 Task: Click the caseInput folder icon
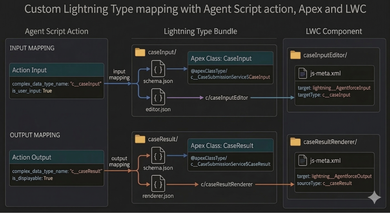coord(140,52)
